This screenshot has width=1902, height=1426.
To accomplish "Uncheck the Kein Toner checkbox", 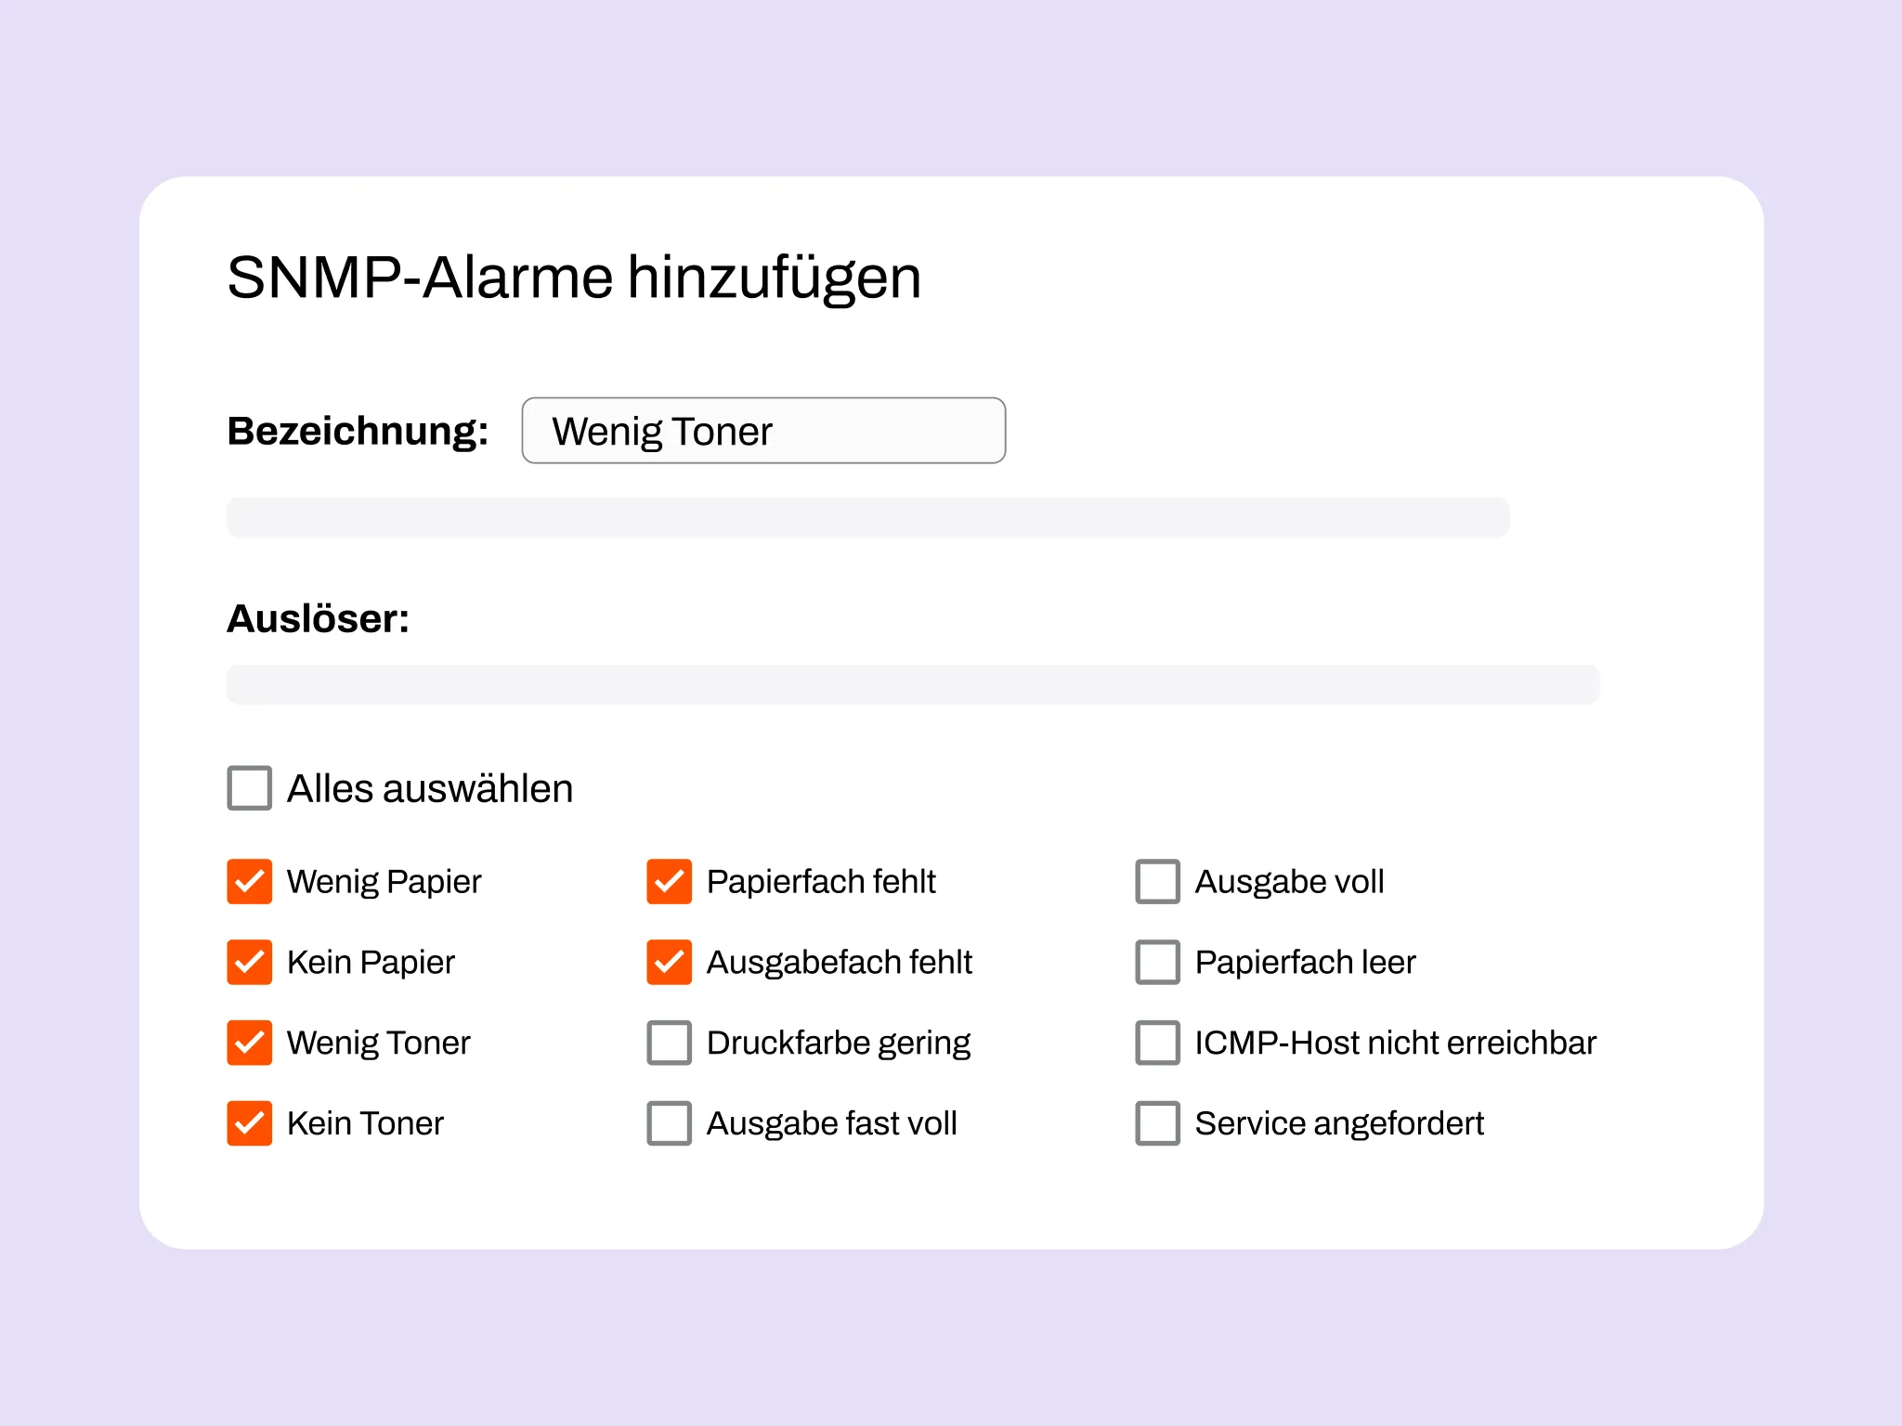I will point(250,1123).
